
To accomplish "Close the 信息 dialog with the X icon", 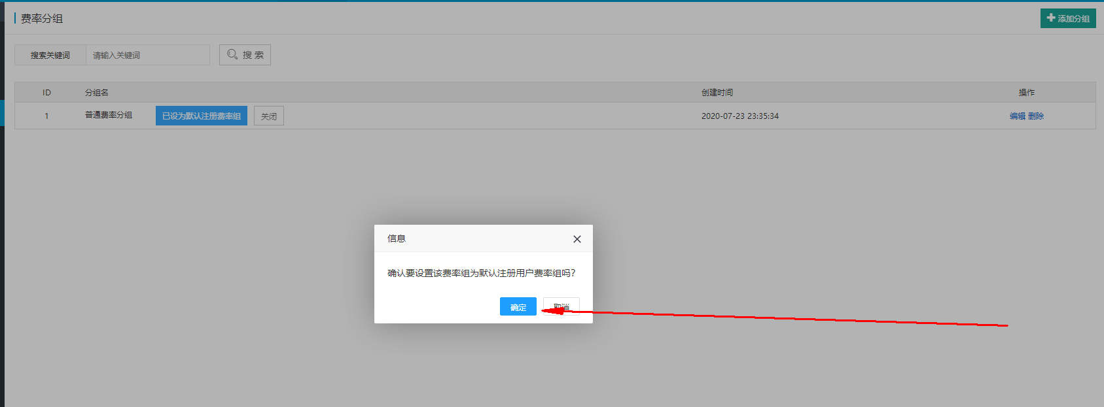I will click(577, 239).
